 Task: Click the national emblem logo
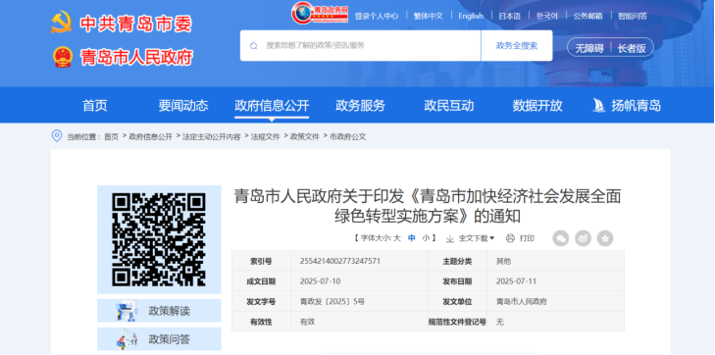pyautogui.click(x=62, y=57)
